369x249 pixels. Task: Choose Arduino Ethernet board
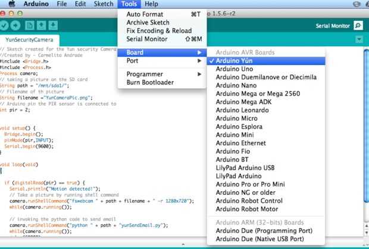pos(266,143)
